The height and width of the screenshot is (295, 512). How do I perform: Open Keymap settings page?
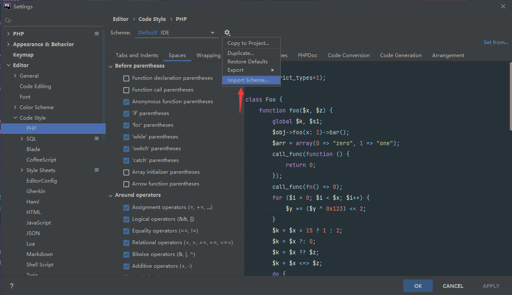(23, 55)
